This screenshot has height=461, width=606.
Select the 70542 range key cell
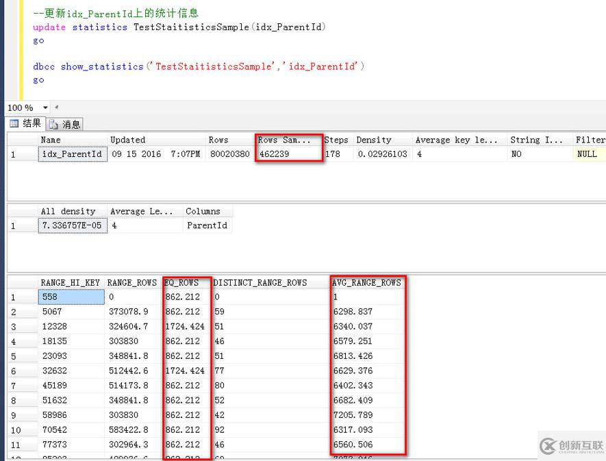(71, 429)
